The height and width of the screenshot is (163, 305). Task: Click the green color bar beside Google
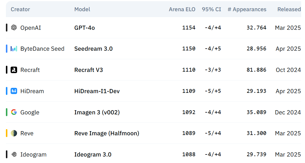pos(6,112)
